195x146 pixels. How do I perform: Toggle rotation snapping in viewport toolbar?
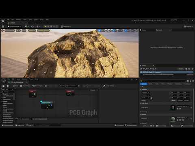click(119, 30)
